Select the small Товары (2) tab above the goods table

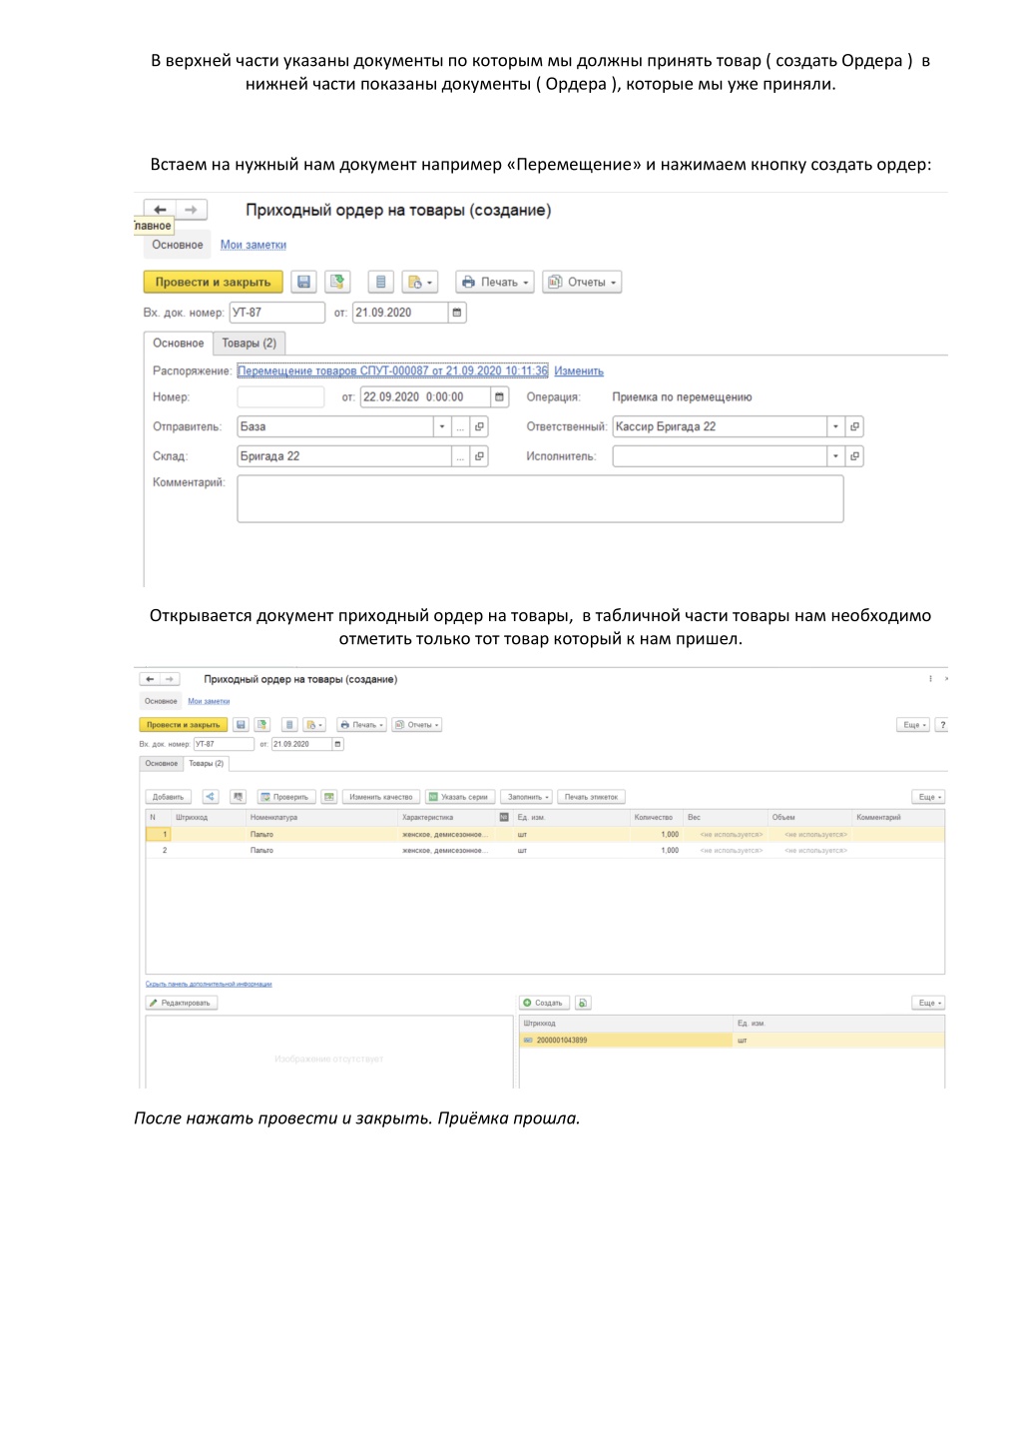click(207, 764)
